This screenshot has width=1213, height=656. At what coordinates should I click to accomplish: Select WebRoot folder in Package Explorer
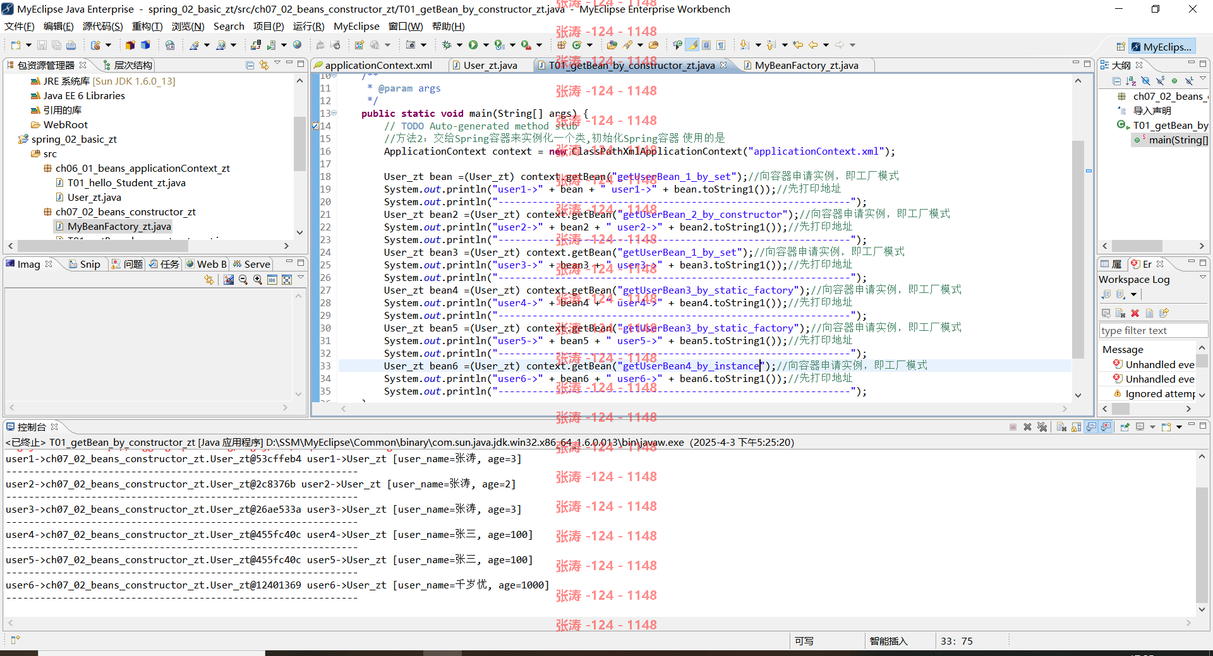coord(59,124)
